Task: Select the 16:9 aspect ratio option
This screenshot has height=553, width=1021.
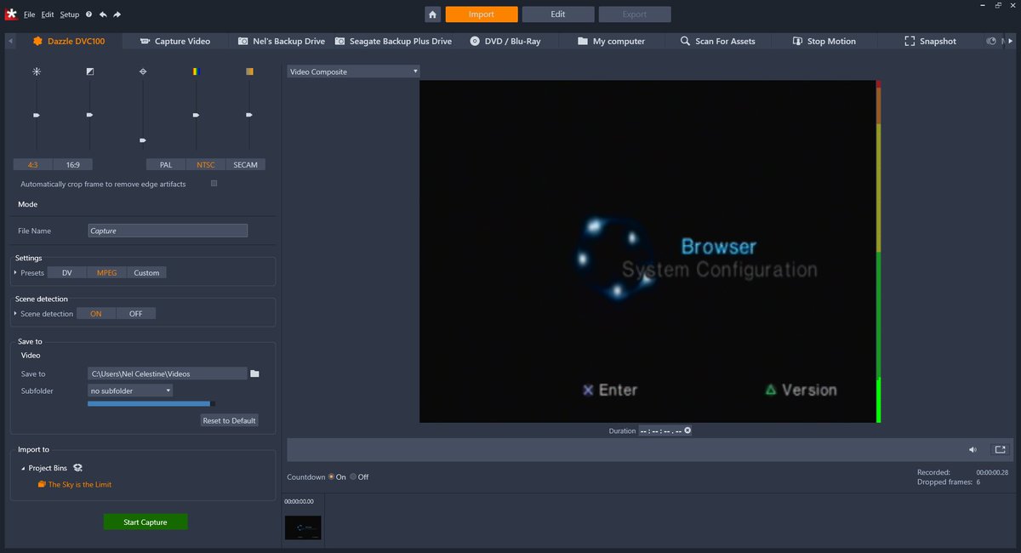Action: (72, 164)
